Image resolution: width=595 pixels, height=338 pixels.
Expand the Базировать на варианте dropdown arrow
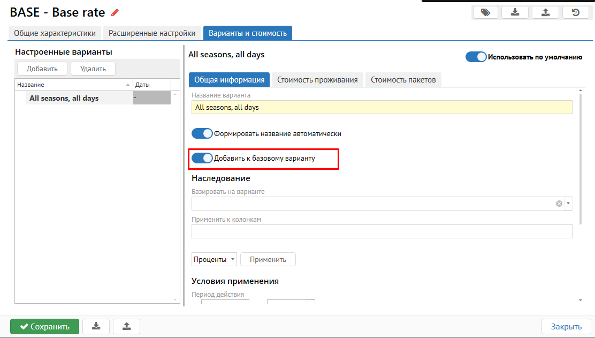point(568,204)
